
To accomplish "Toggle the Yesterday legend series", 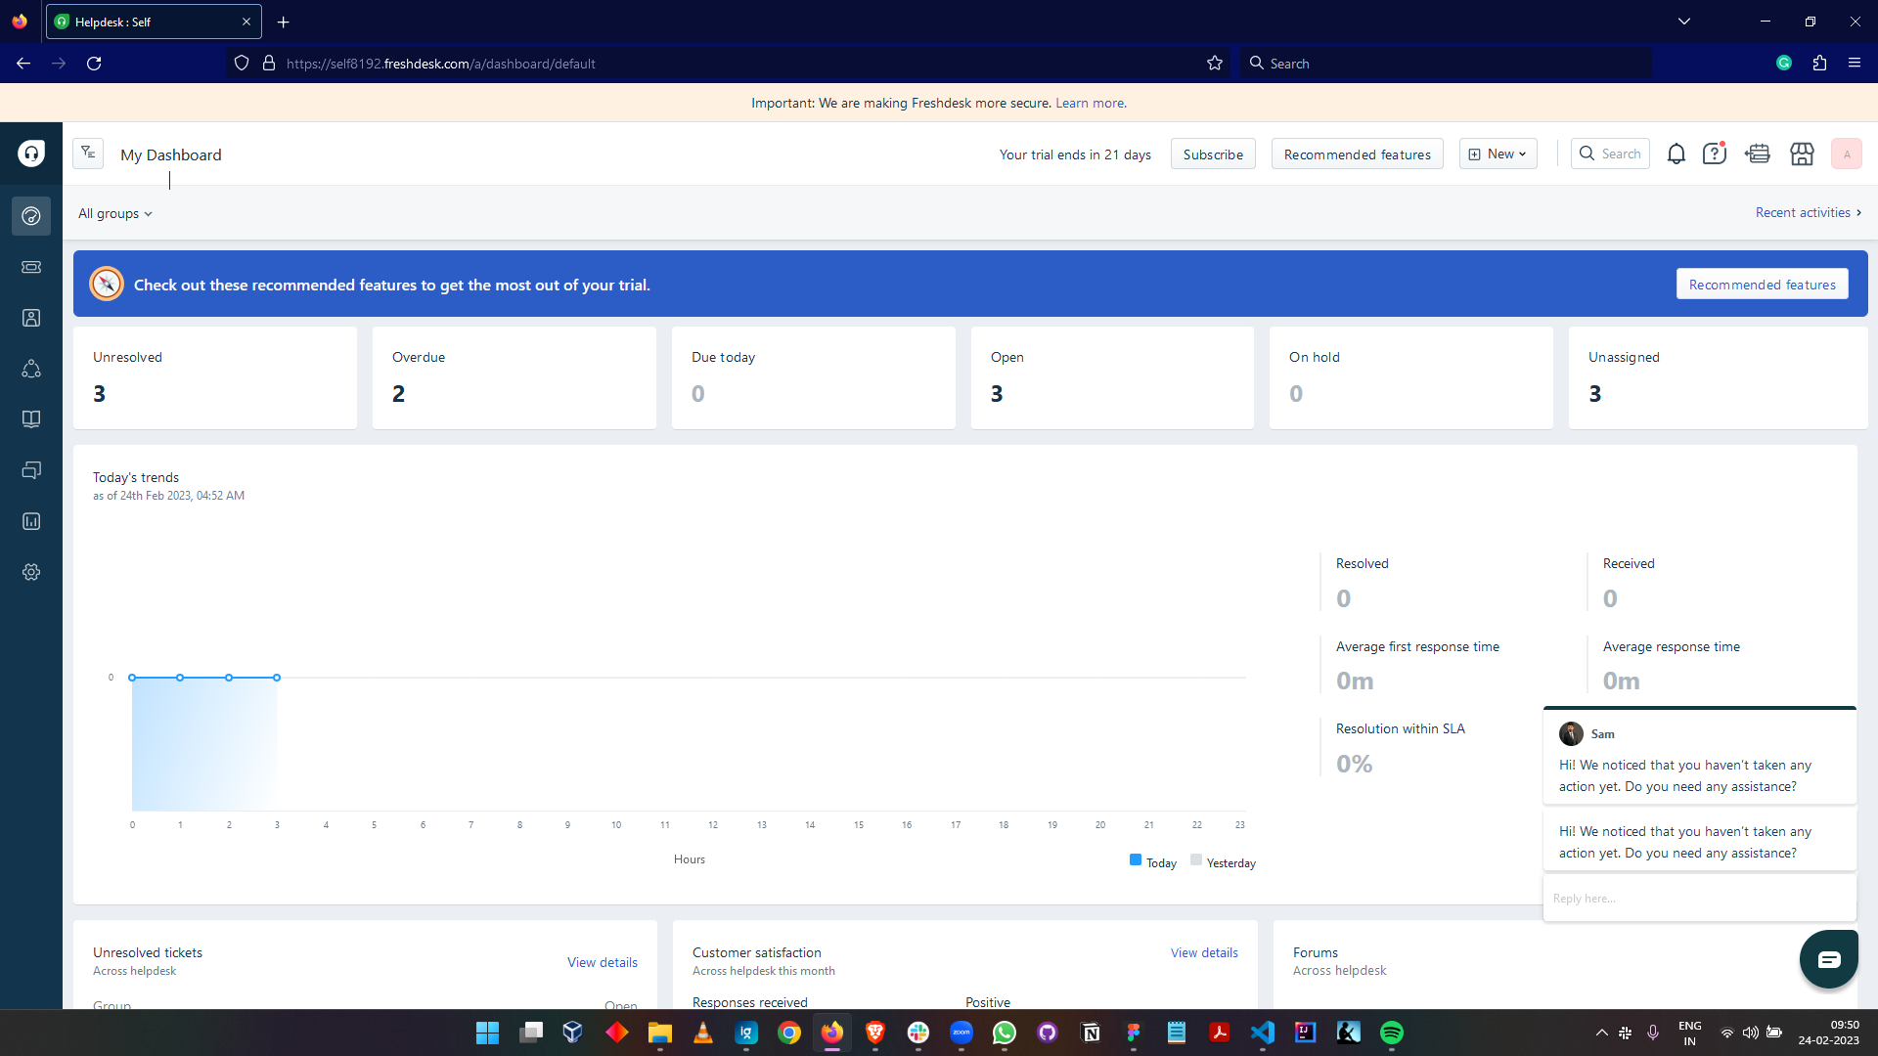I will click(1223, 862).
